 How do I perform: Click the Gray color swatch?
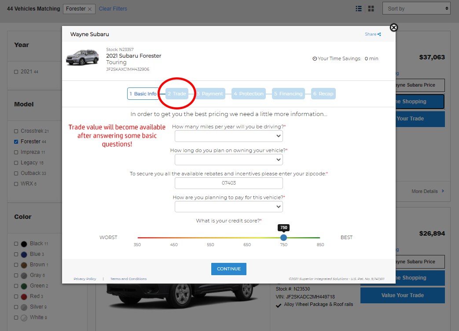click(x=24, y=276)
